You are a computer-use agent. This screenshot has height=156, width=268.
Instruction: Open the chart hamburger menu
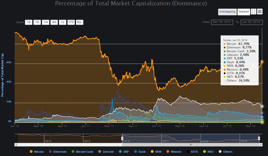tap(260, 12)
